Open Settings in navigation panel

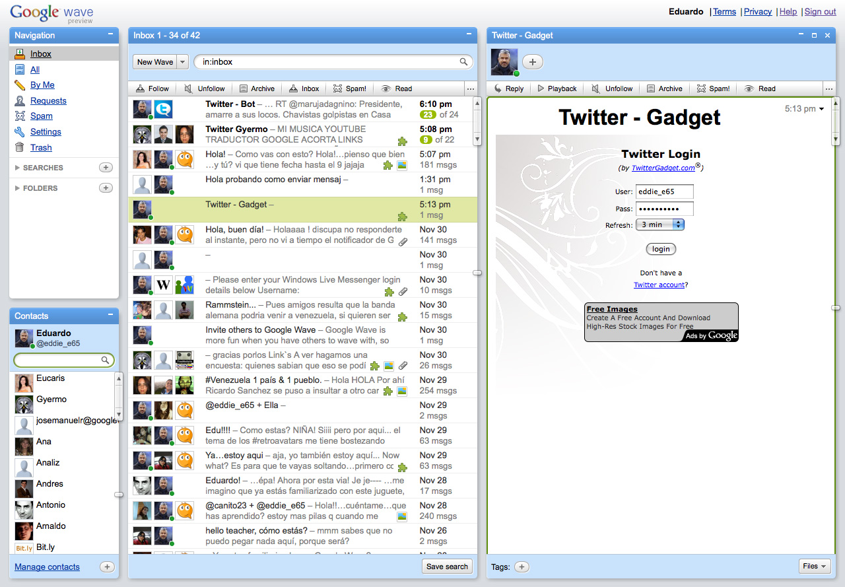click(46, 132)
